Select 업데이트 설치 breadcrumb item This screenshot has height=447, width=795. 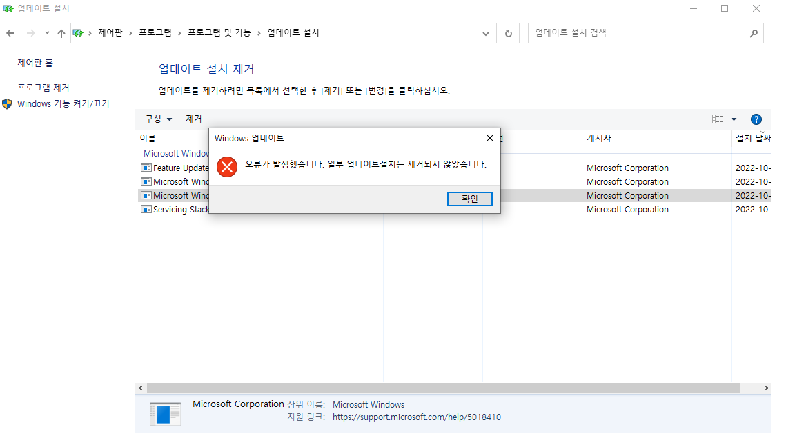[293, 32]
